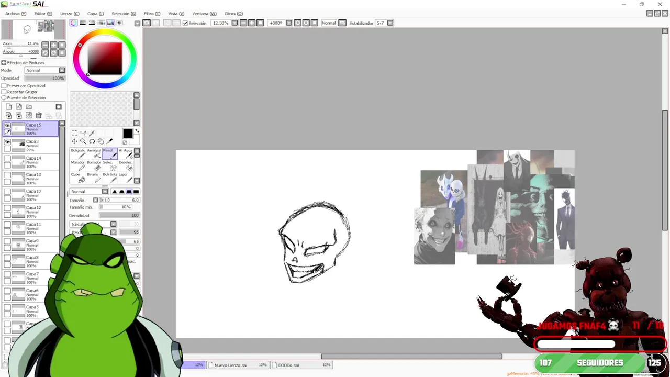Select the Deselec. tool
Screen dimensions: 670x377
126,165
